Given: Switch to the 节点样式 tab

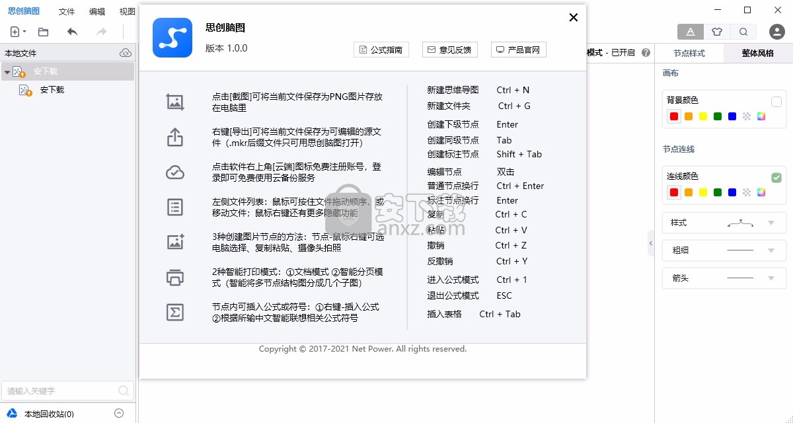Looking at the screenshot, I should pos(689,53).
